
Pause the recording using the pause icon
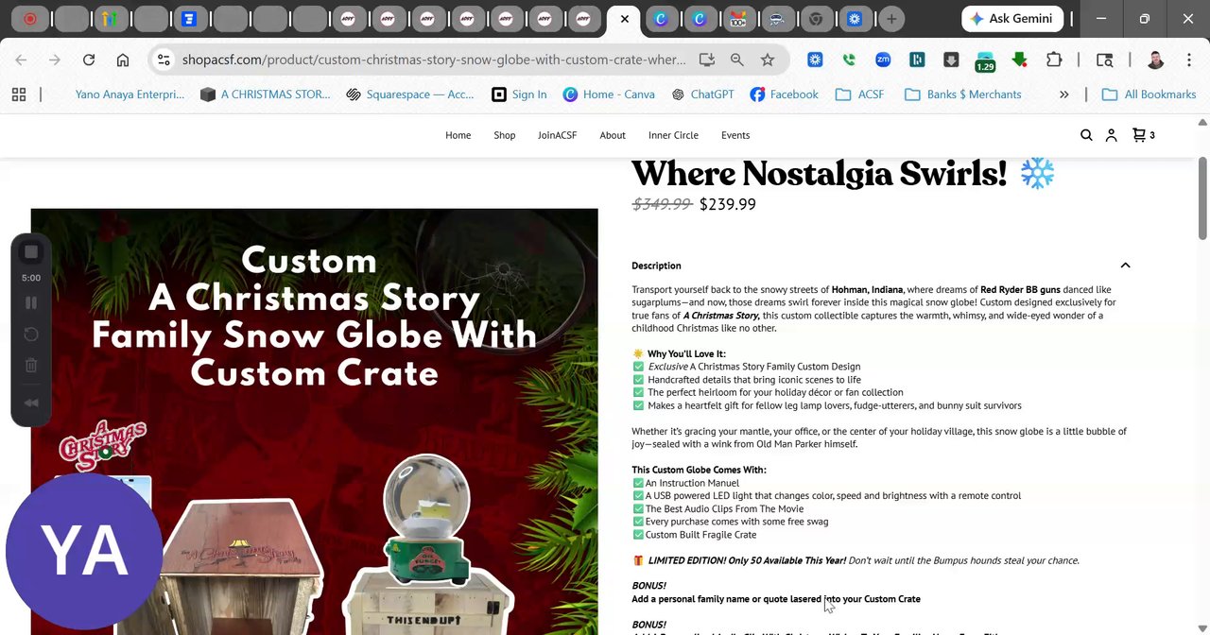[x=31, y=302]
